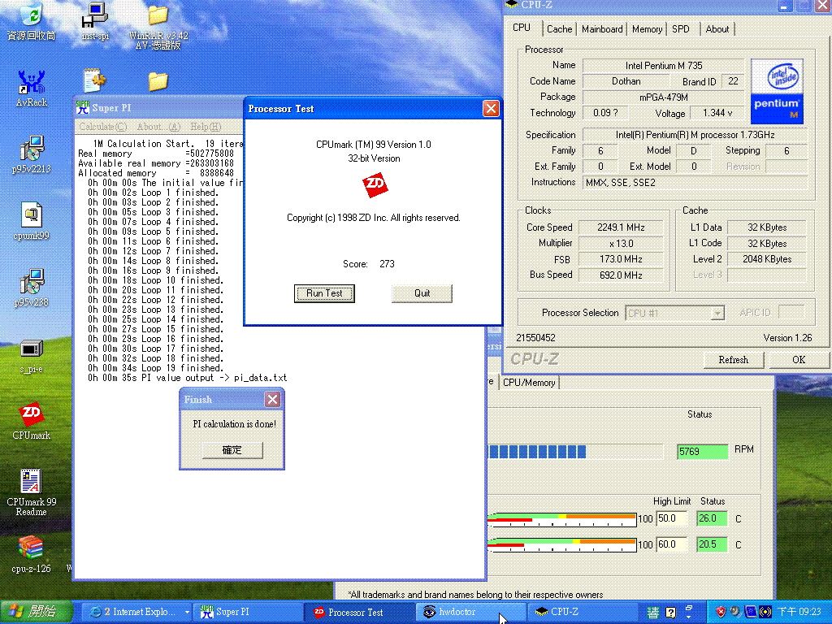Launch the s_pi-e desktop icon
The width and height of the screenshot is (832, 624).
click(x=32, y=356)
